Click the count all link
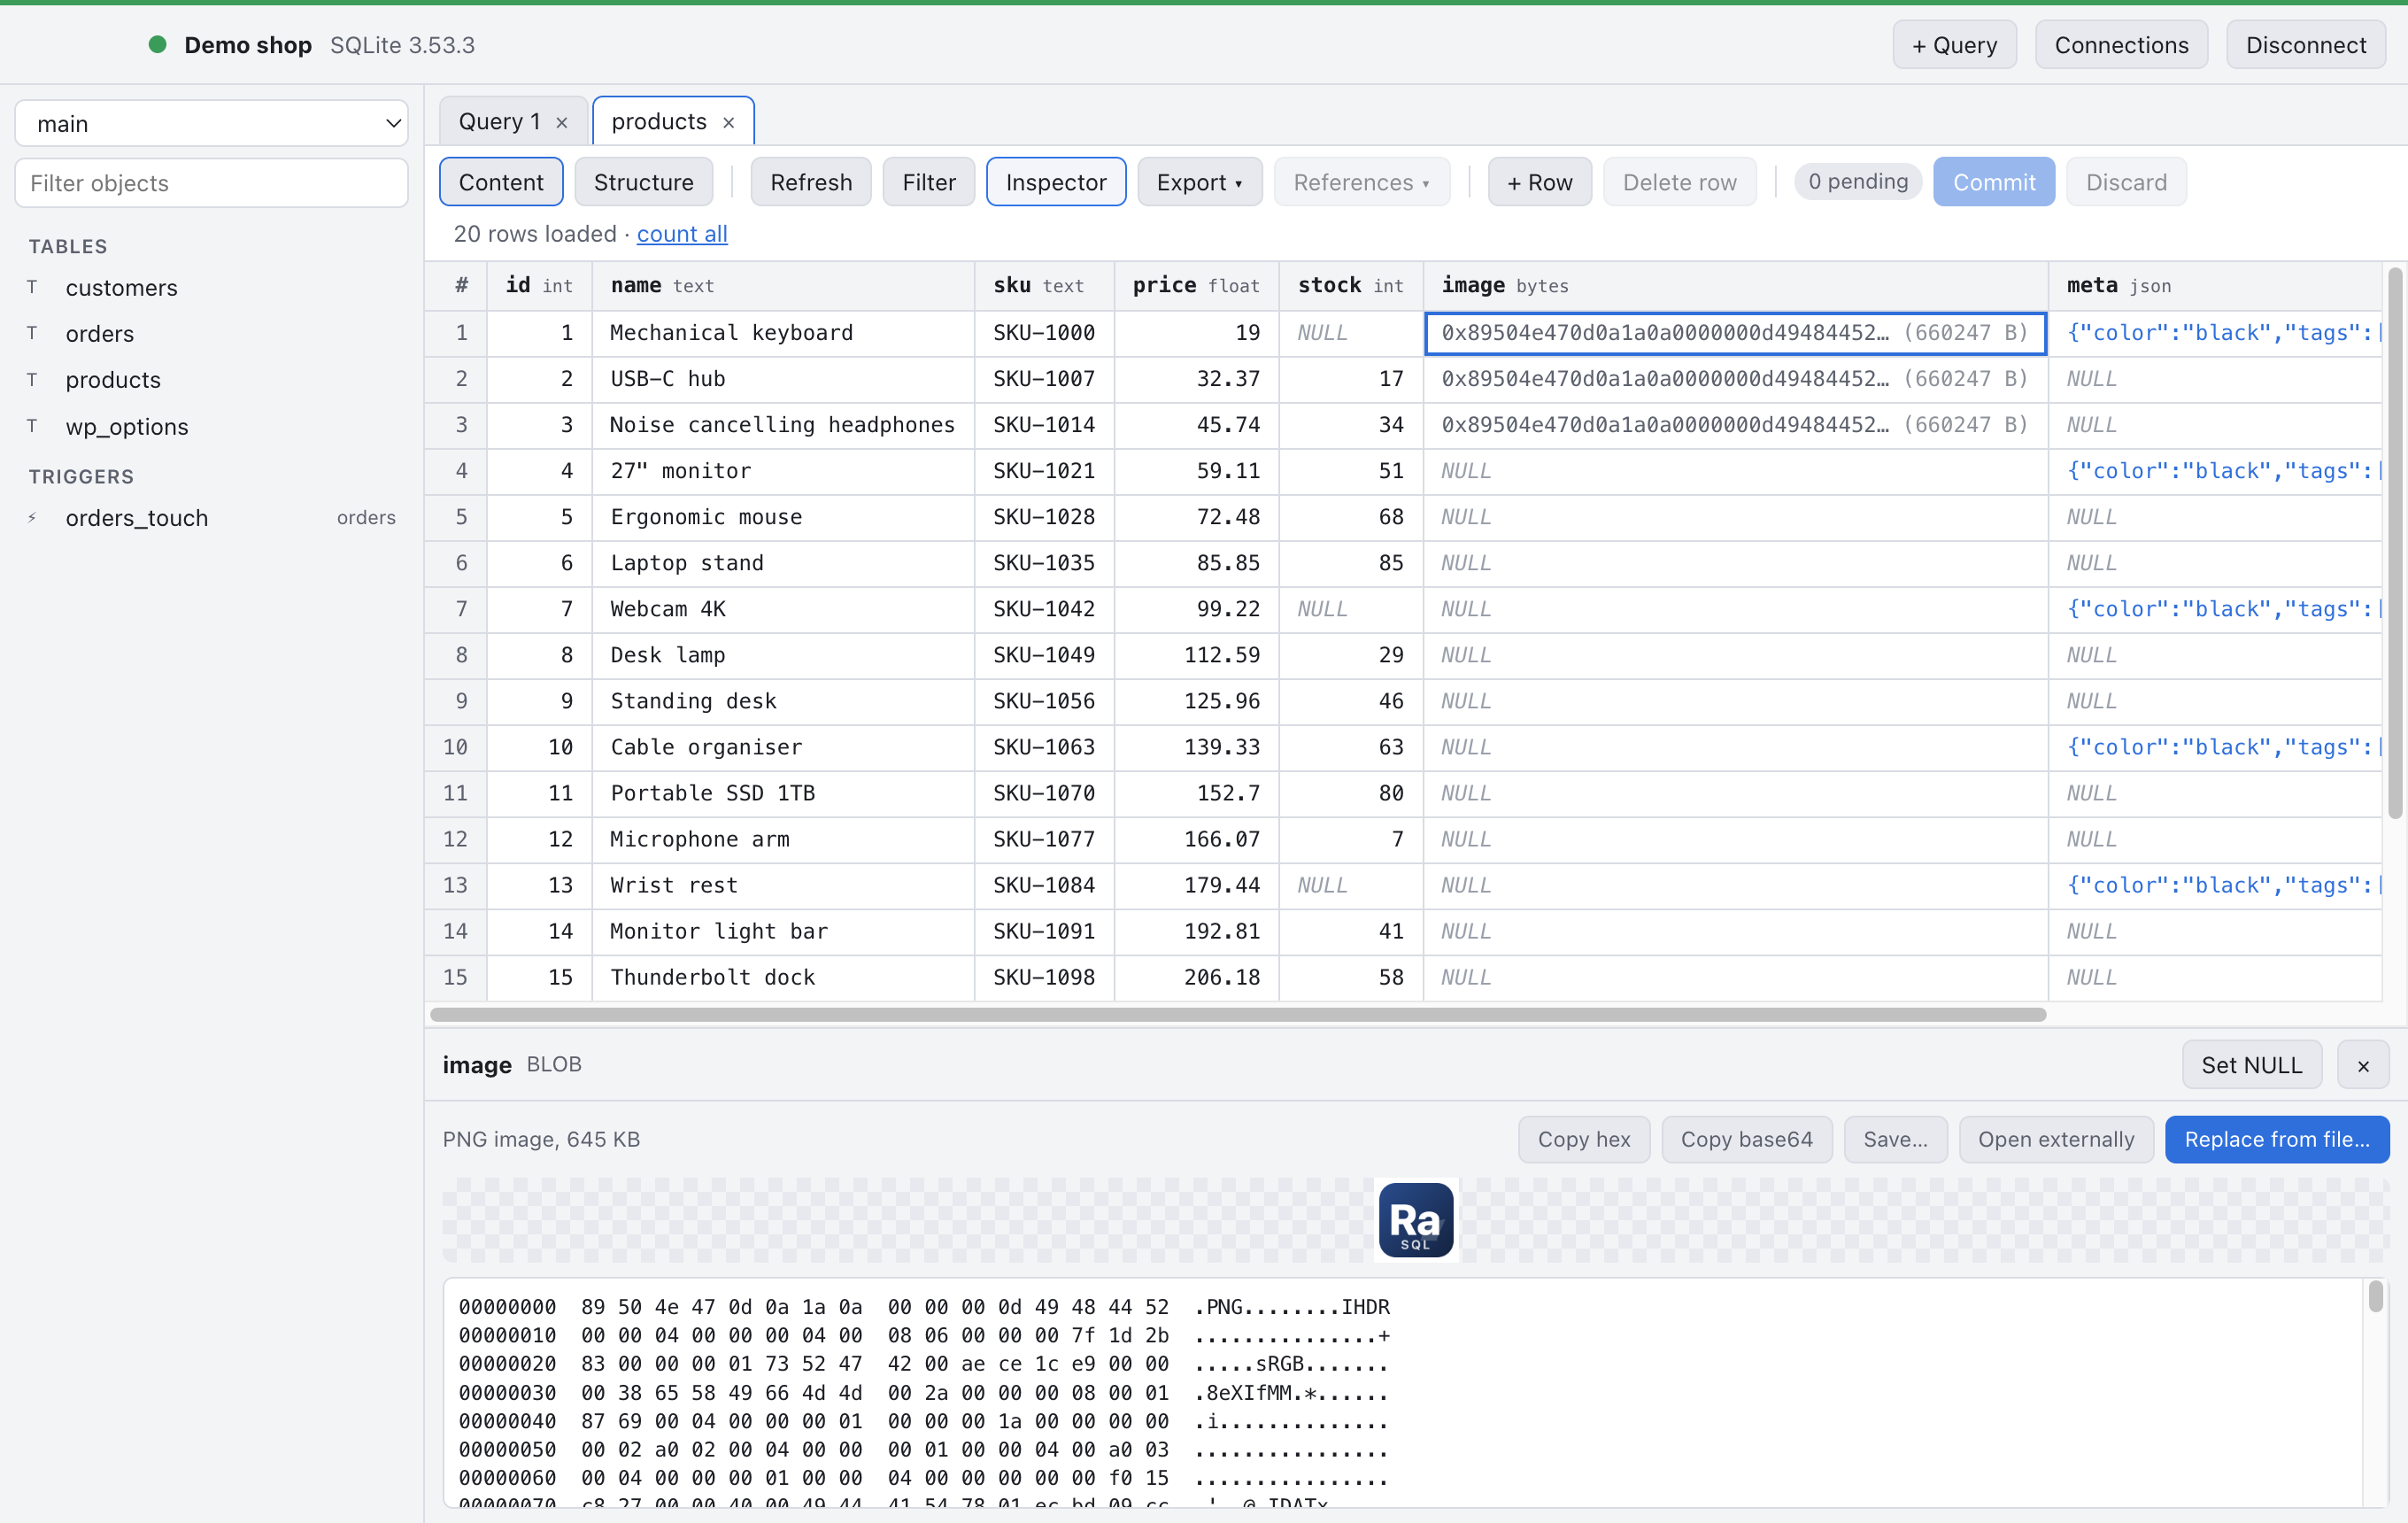The height and width of the screenshot is (1523, 2408). [x=682, y=234]
